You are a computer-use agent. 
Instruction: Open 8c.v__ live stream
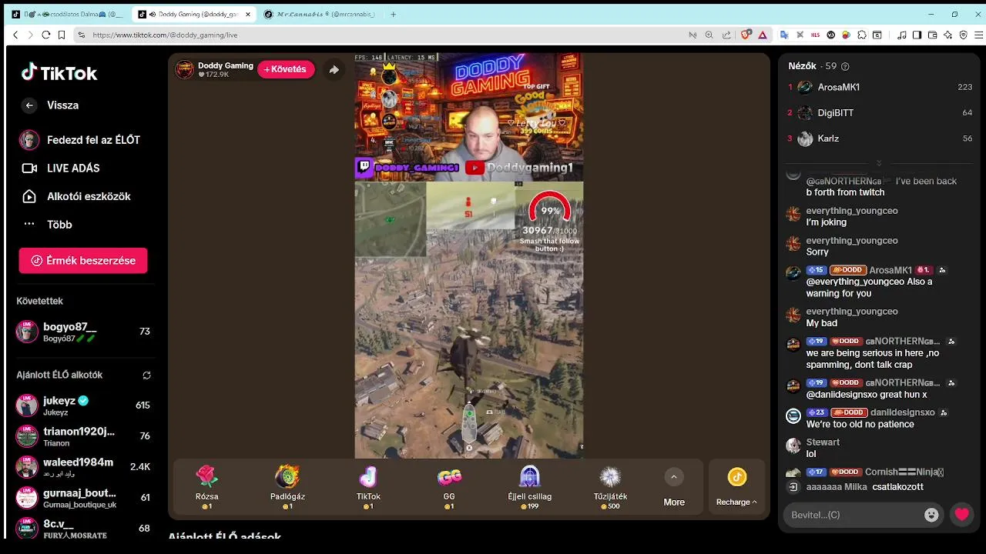pos(83,529)
